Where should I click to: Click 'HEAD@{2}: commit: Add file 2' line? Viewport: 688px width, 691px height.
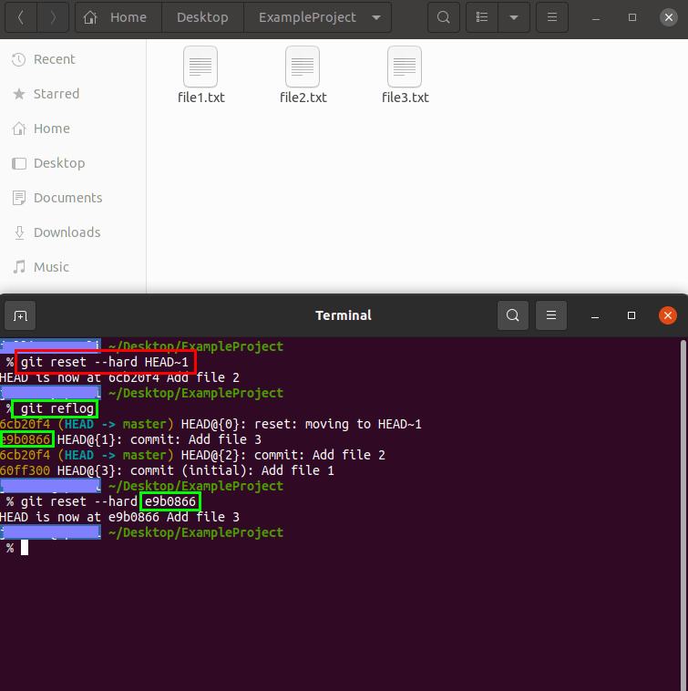click(x=283, y=455)
